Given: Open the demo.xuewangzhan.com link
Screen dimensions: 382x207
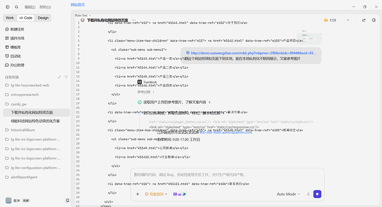Looking at the screenshot, I should click(x=254, y=53).
